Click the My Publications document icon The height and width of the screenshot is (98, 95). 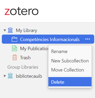click(14, 48)
